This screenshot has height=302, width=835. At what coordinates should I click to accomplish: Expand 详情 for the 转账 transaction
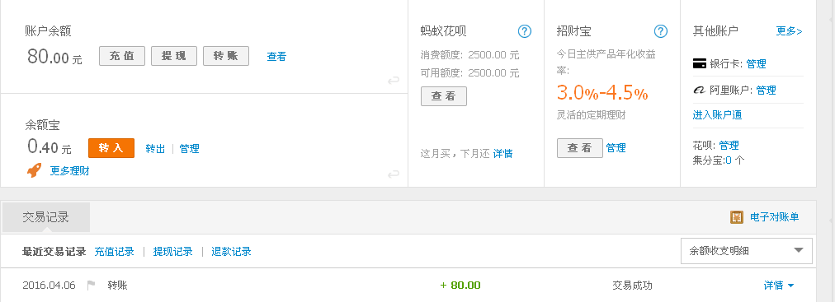(x=779, y=286)
